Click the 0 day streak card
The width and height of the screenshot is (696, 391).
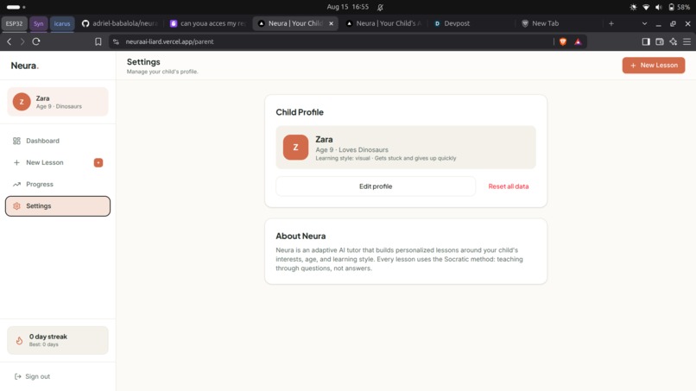tap(58, 340)
